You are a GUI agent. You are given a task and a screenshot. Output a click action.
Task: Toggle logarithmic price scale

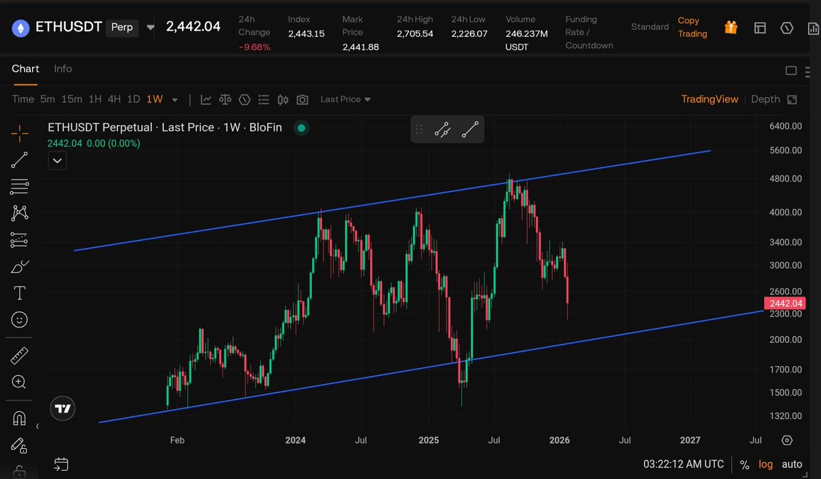(x=765, y=464)
